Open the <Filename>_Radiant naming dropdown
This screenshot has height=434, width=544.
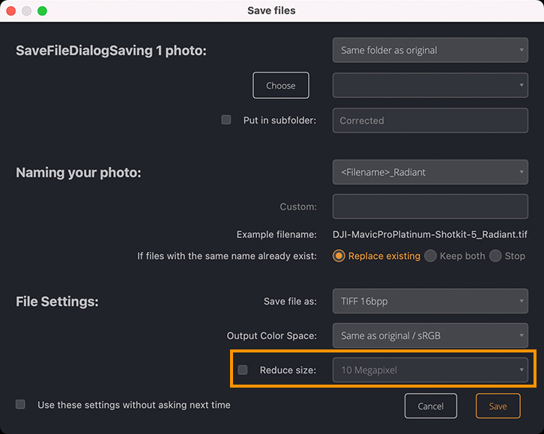tap(430, 172)
